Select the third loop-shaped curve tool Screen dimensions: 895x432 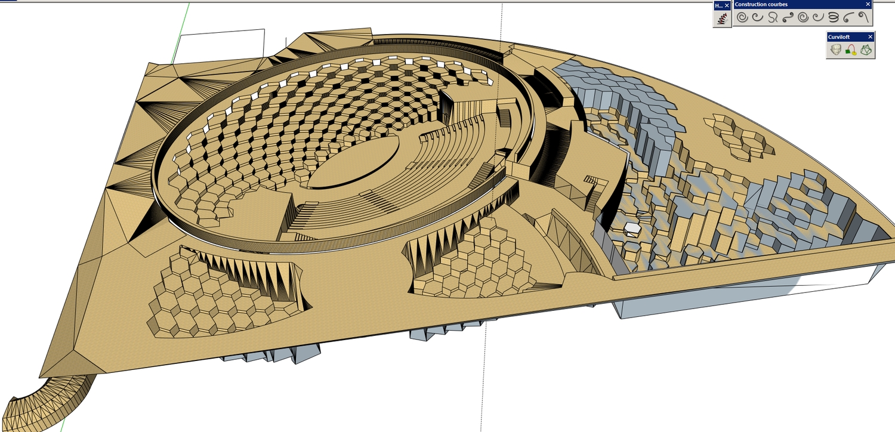[773, 17]
